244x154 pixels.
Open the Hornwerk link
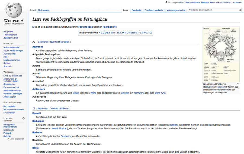coord(139,93)
